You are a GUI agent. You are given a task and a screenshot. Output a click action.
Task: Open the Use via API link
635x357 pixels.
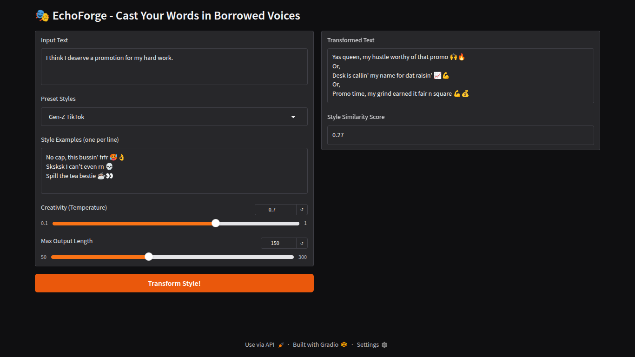(260, 345)
